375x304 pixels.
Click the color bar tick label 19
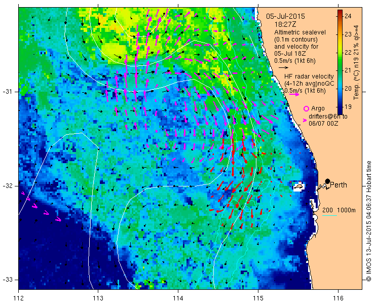point(348,107)
